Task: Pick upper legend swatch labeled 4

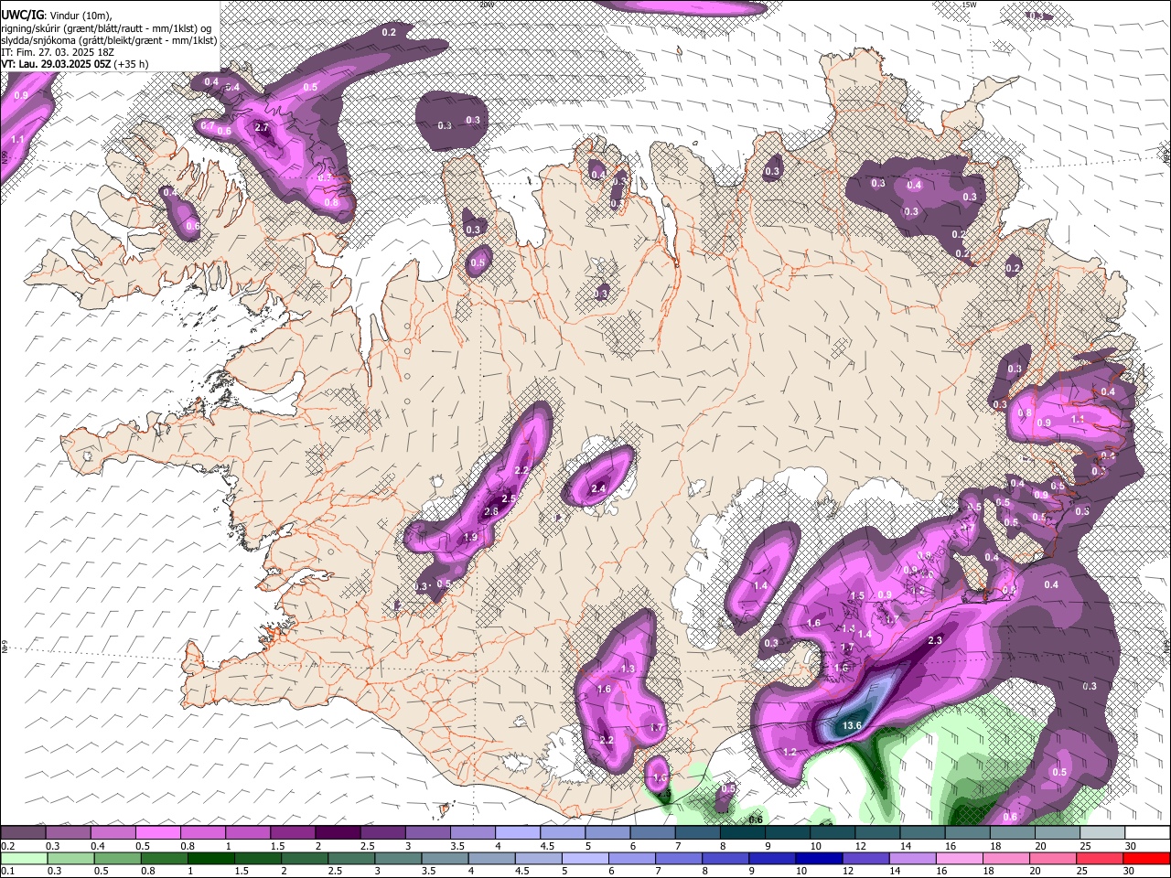Action: pos(517,833)
